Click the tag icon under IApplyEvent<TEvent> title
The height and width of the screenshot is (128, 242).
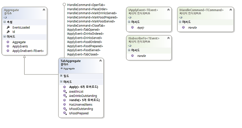[130, 17]
